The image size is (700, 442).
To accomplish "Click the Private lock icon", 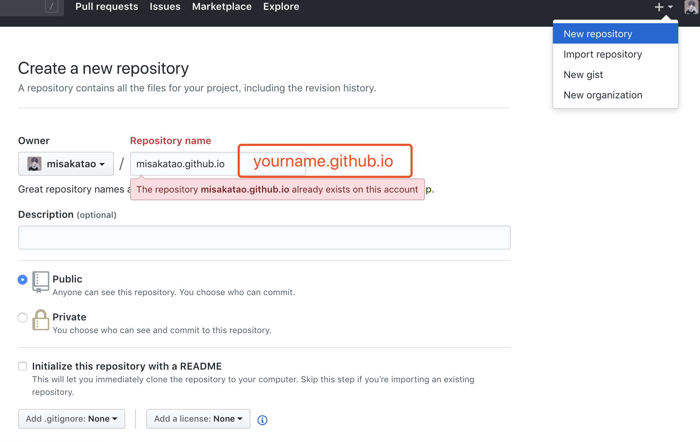I will tap(40, 320).
